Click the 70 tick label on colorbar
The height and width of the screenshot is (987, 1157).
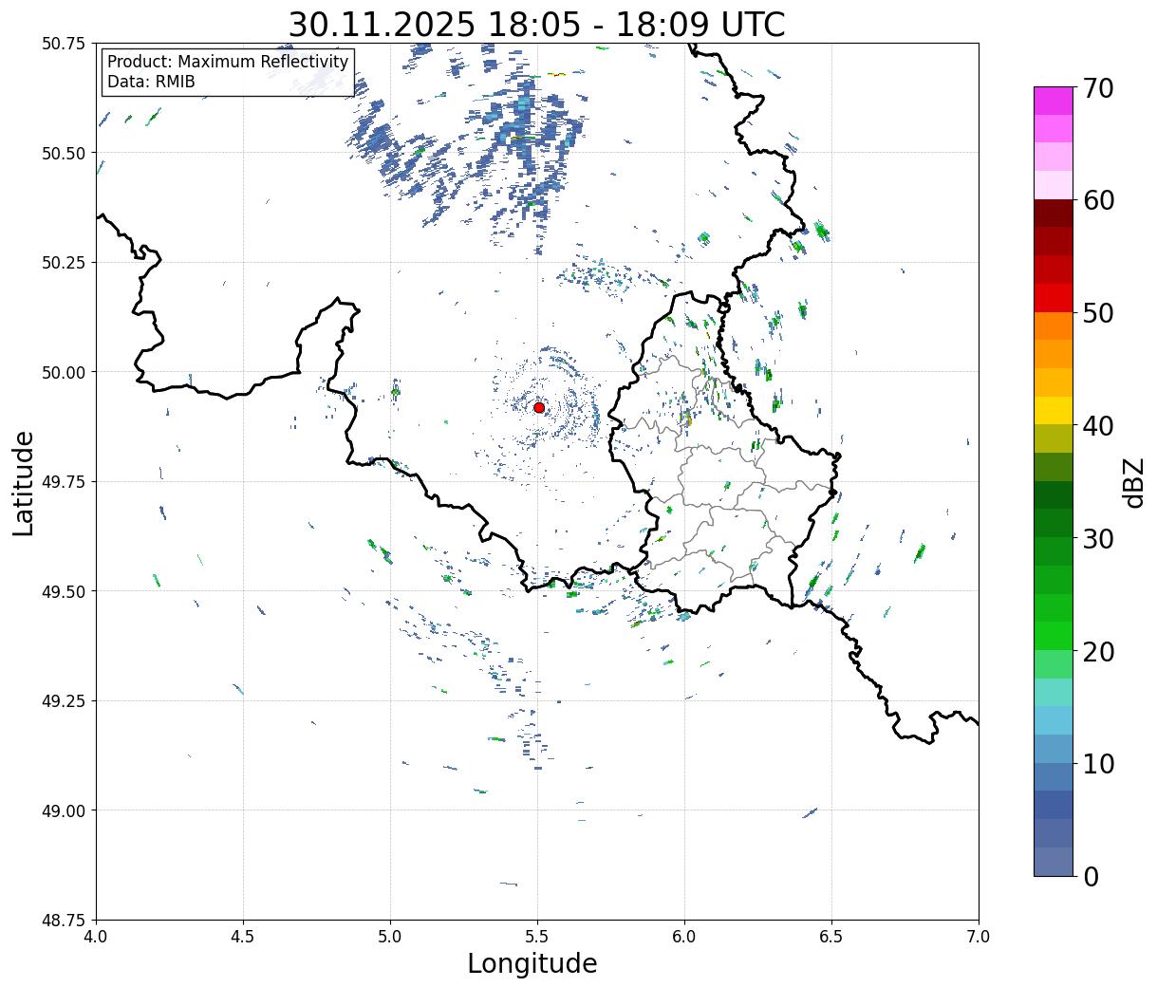point(1097,88)
